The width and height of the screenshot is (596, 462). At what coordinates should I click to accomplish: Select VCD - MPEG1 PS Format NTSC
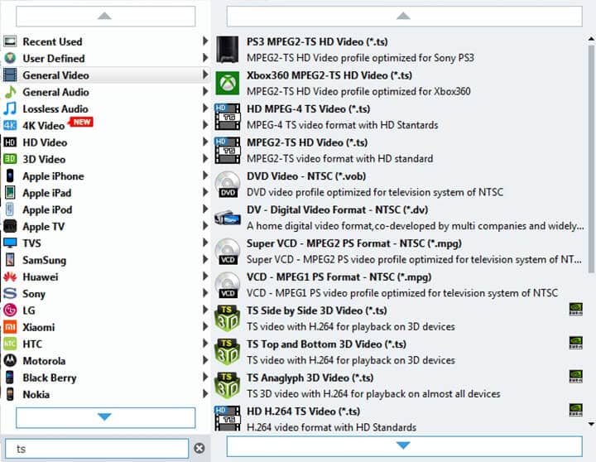point(398,285)
